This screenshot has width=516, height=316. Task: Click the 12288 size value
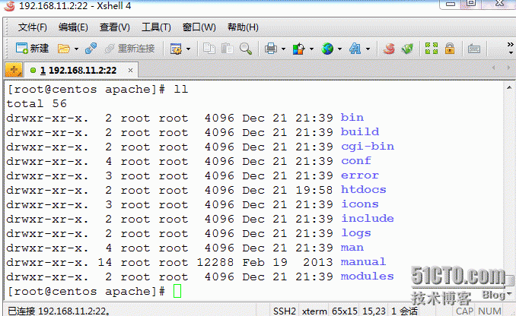(215, 262)
